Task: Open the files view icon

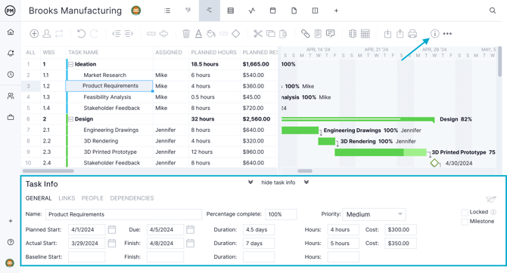Action: 294,11
